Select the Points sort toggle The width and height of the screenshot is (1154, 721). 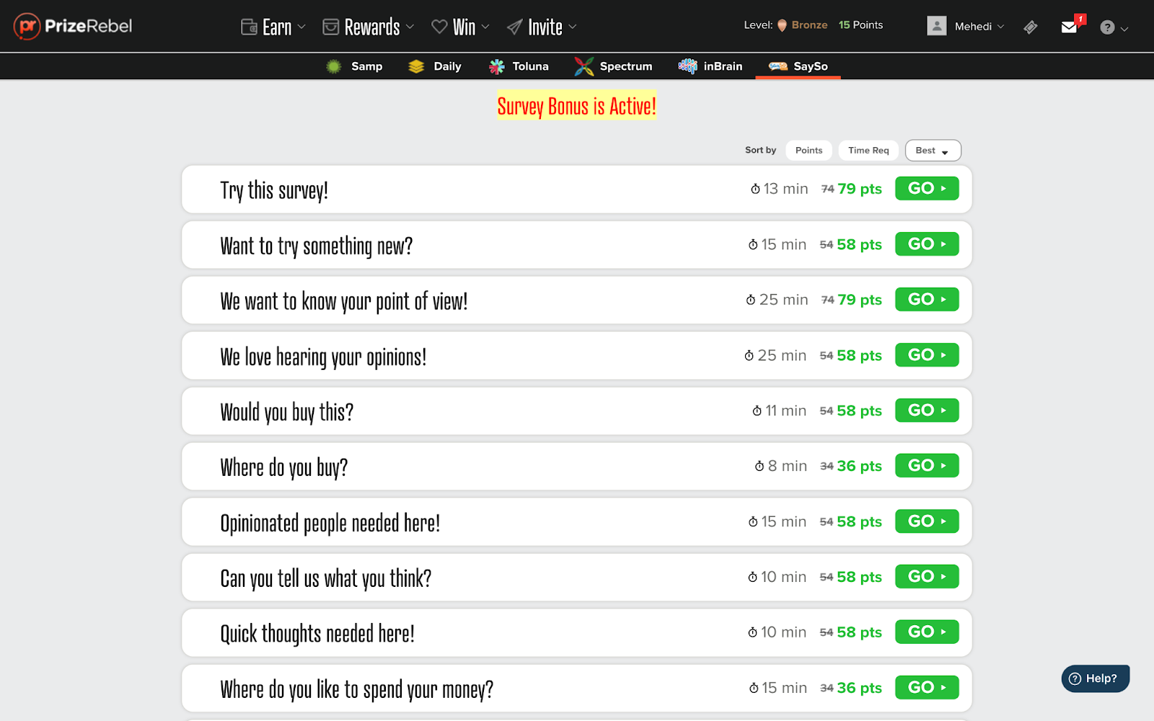click(x=808, y=150)
